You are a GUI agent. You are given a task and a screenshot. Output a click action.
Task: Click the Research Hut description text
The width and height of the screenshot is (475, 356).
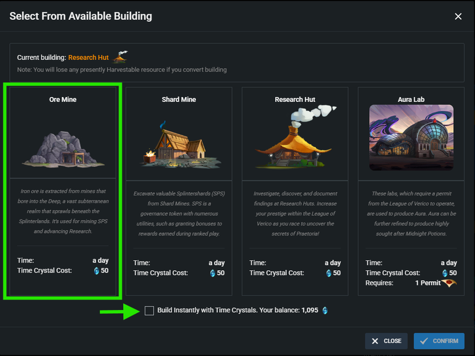[x=296, y=214]
